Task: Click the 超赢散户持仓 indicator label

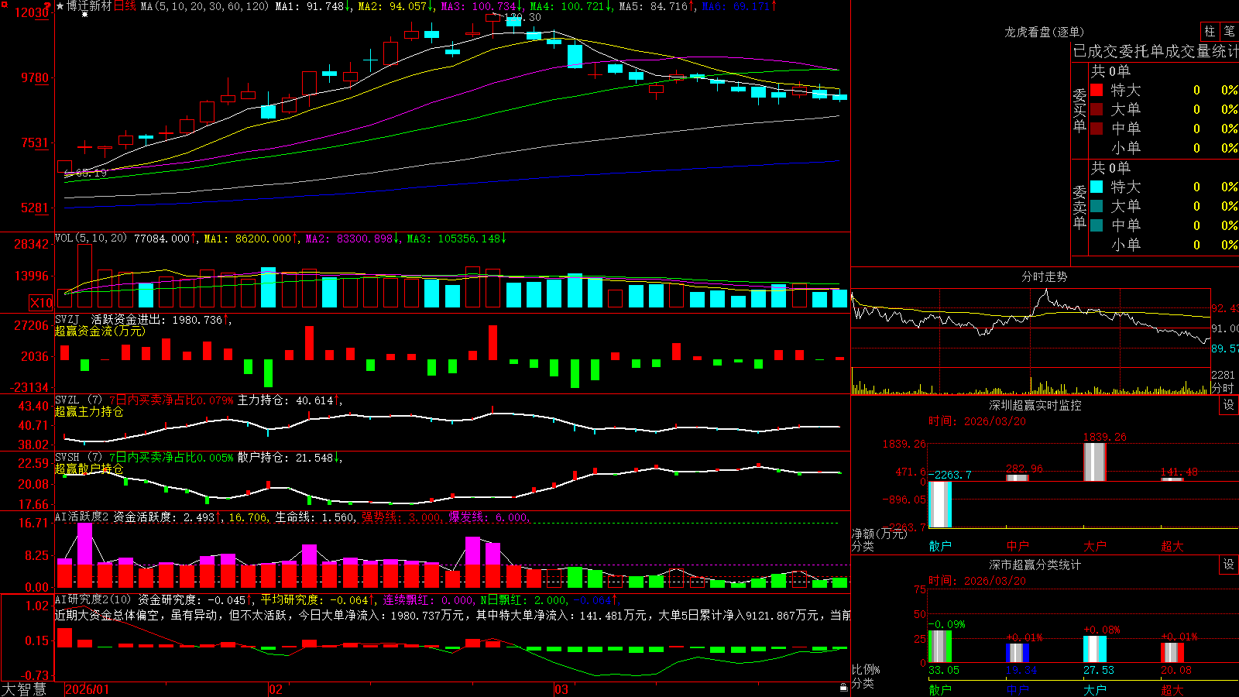Action: 89,469
